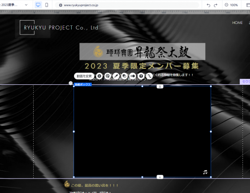Open the crop/mask icon in toolbar
This screenshot has height=193, width=250.
[x=125, y=76]
